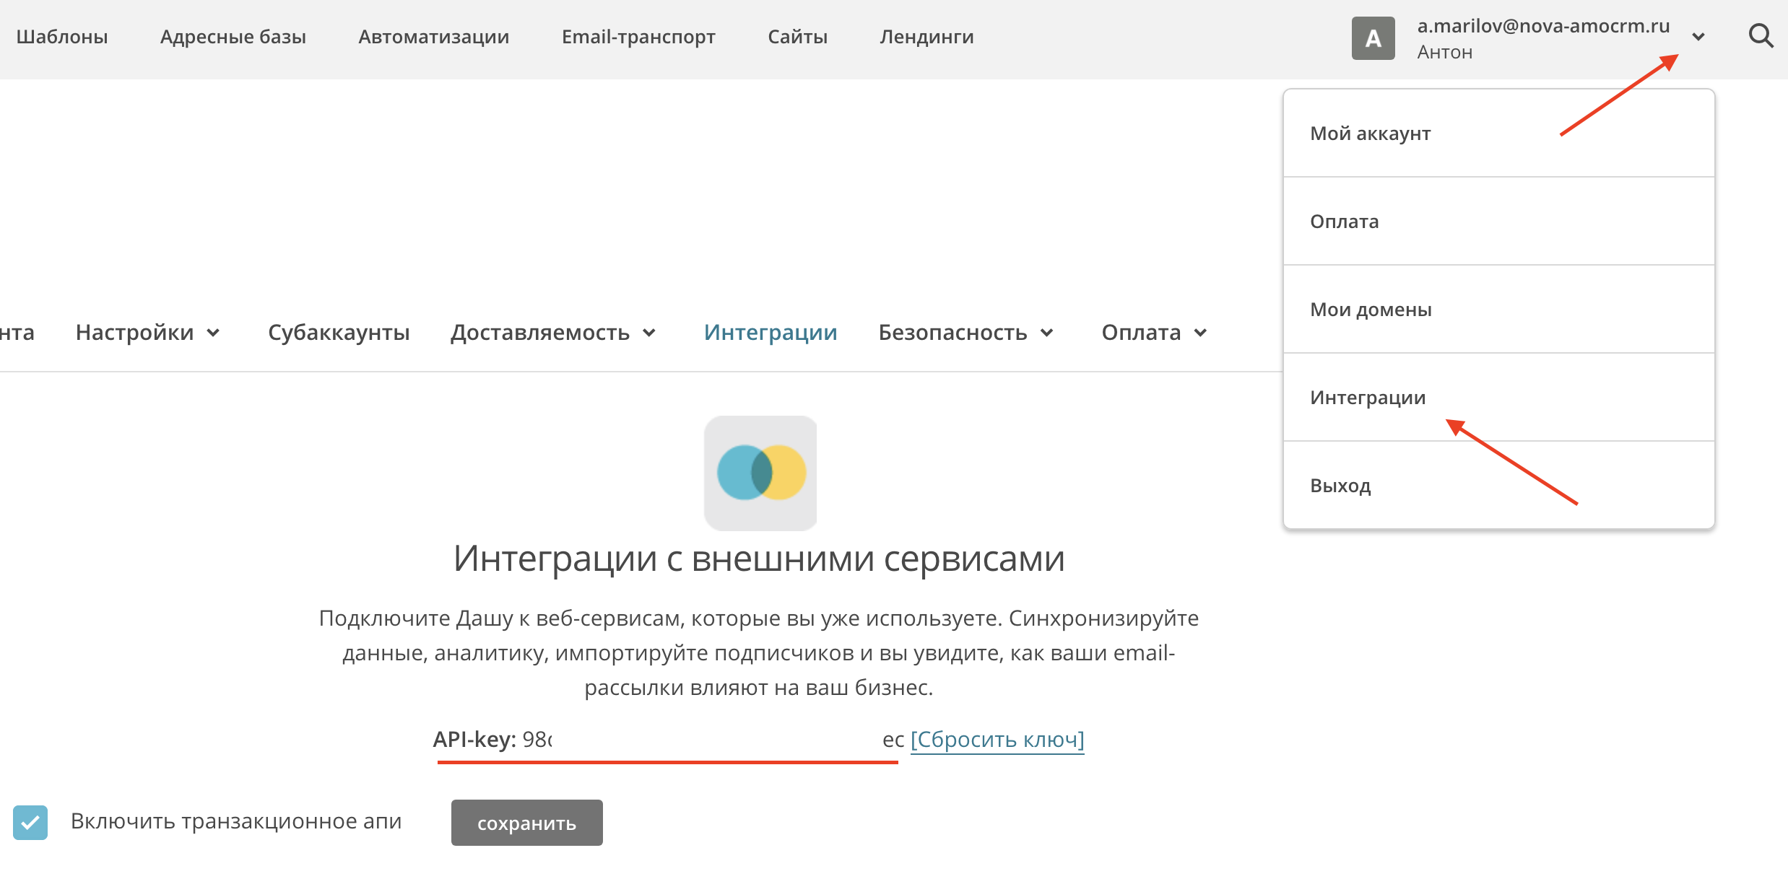1788x879 pixels.
Task: Switch to the Субаккаунты tab
Action: [338, 333]
